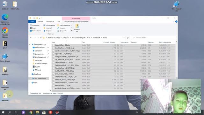Open Task View on taskbar
The image size is (204, 115).
16,112
